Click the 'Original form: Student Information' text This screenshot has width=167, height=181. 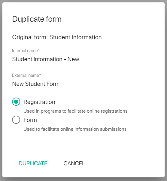click(57, 37)
